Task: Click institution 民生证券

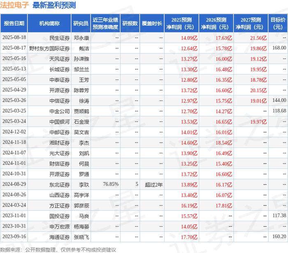Action: (60, 38)
